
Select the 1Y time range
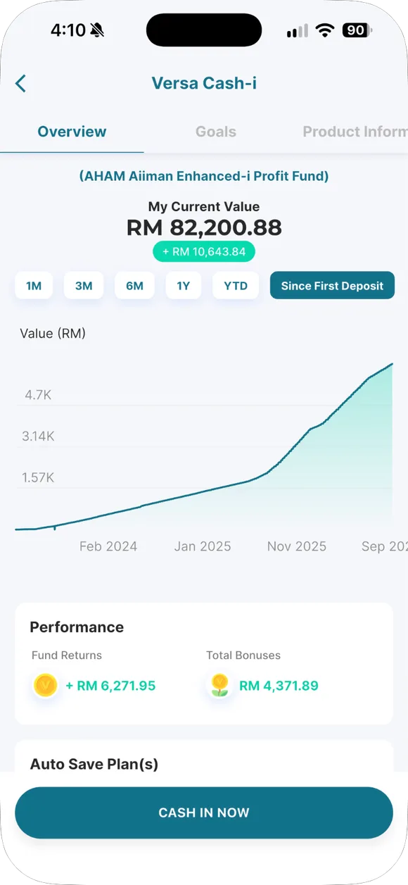pos(184,286)
